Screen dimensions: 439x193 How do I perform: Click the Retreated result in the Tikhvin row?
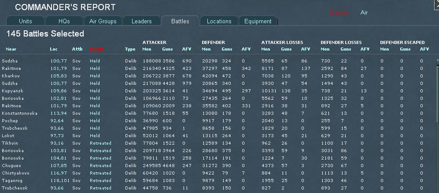(100, 143)
